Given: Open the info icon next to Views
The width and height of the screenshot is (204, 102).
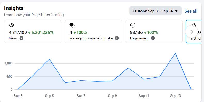Looking at the screenshot, I should pos(21,38).
